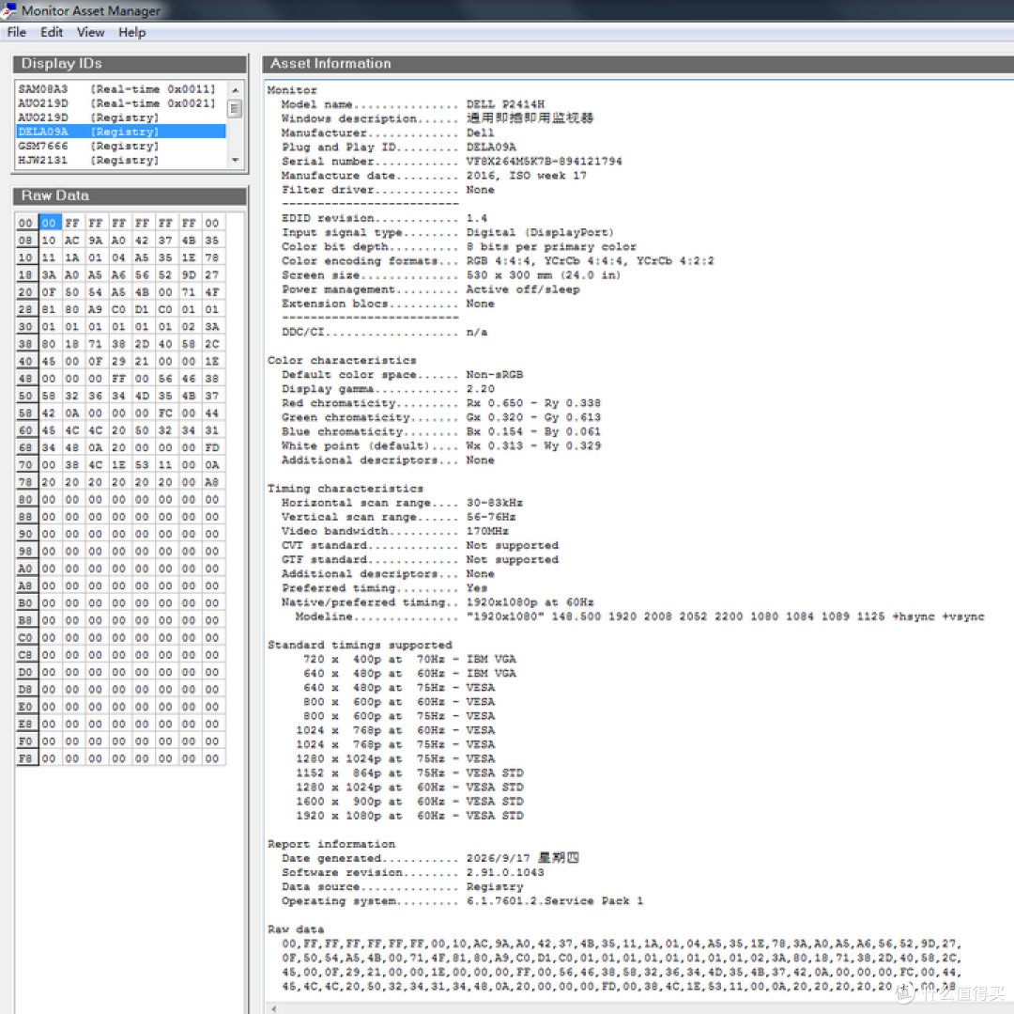Click the EDID revision 1.4 line
The image size is (1014, 1014).
(384, 218)
